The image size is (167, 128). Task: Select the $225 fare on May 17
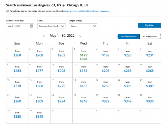[61, 86]
